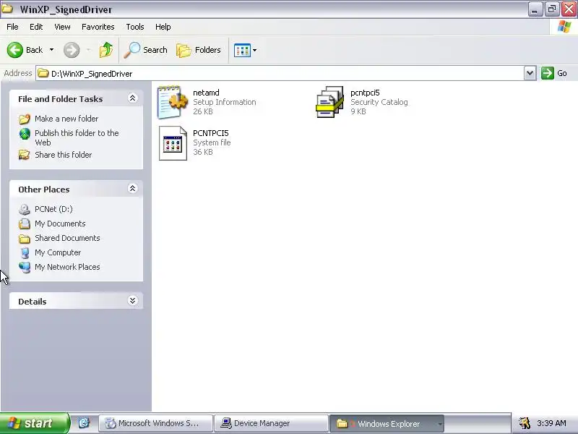Click the 3:39 AM clock
The width and height of the screenshot is (578, 434).
point(551,423)
